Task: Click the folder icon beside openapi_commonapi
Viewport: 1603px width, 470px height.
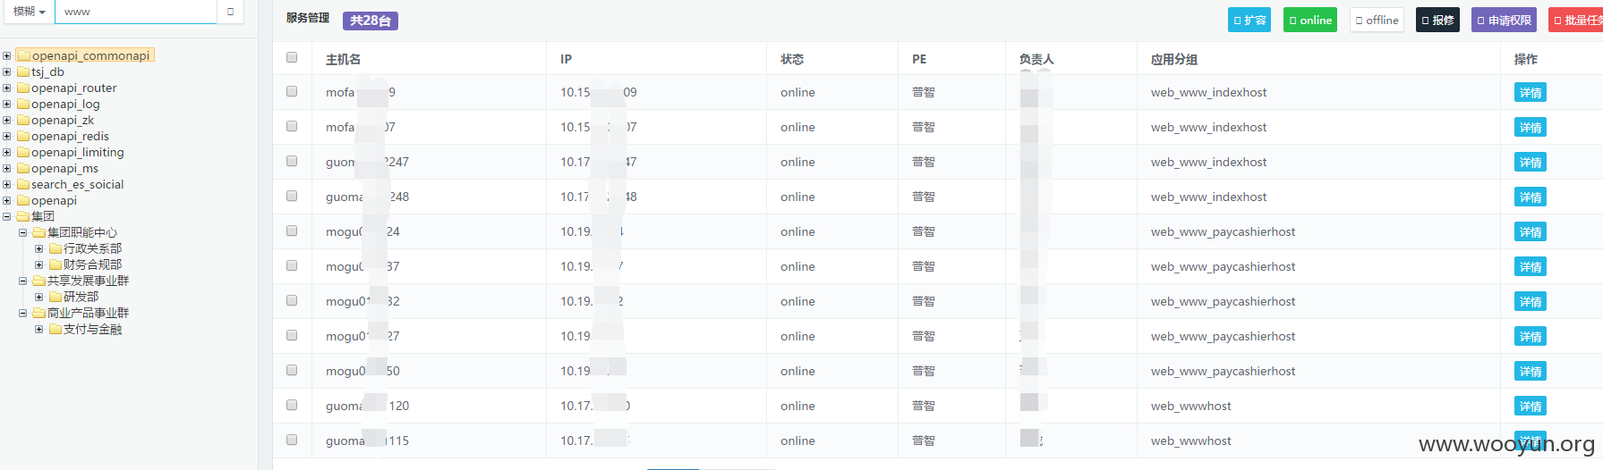Action: [x=24, y=55]
